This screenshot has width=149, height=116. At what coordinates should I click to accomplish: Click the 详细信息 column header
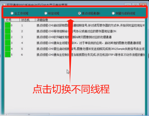point(90,20)
